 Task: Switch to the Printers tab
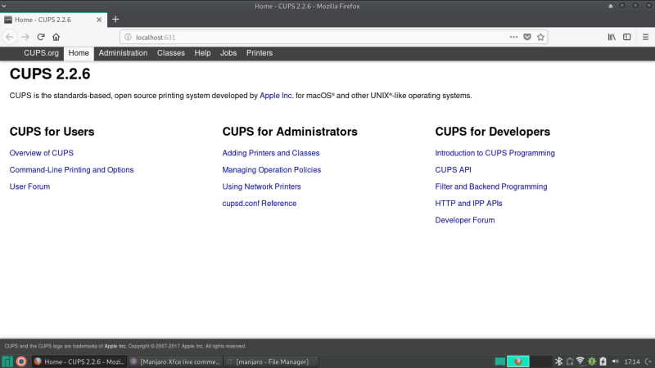(x=259, y=53)
